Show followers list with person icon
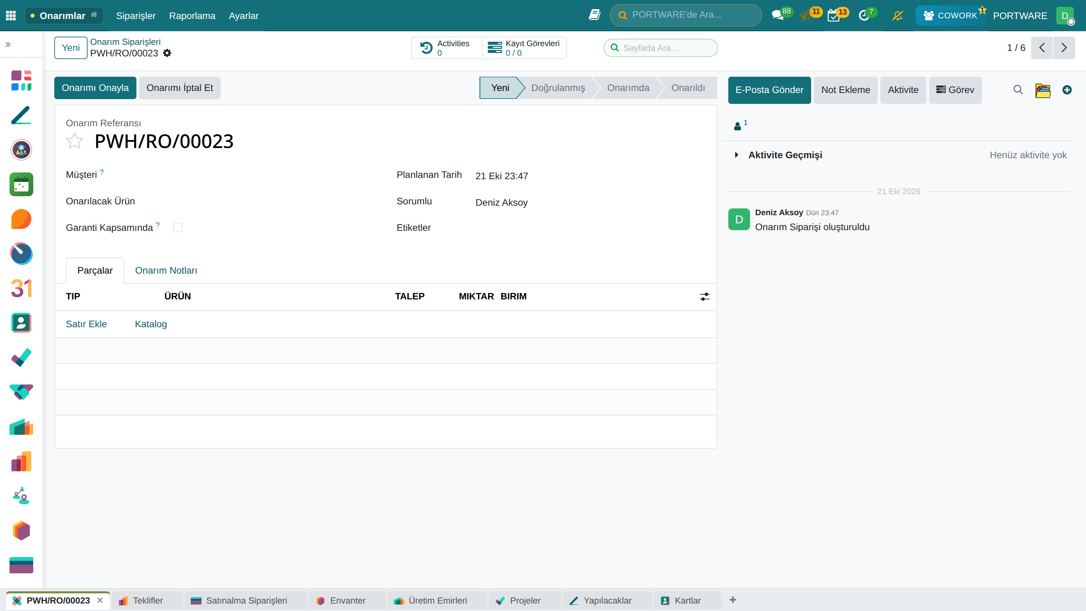The image size is (1086, 611). tap(740, 125)
